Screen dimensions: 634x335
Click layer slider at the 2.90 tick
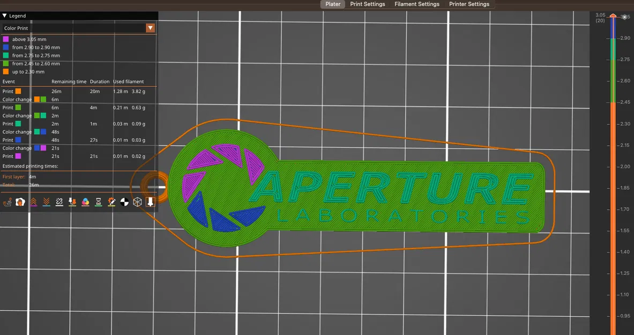[x=613, y=38]
